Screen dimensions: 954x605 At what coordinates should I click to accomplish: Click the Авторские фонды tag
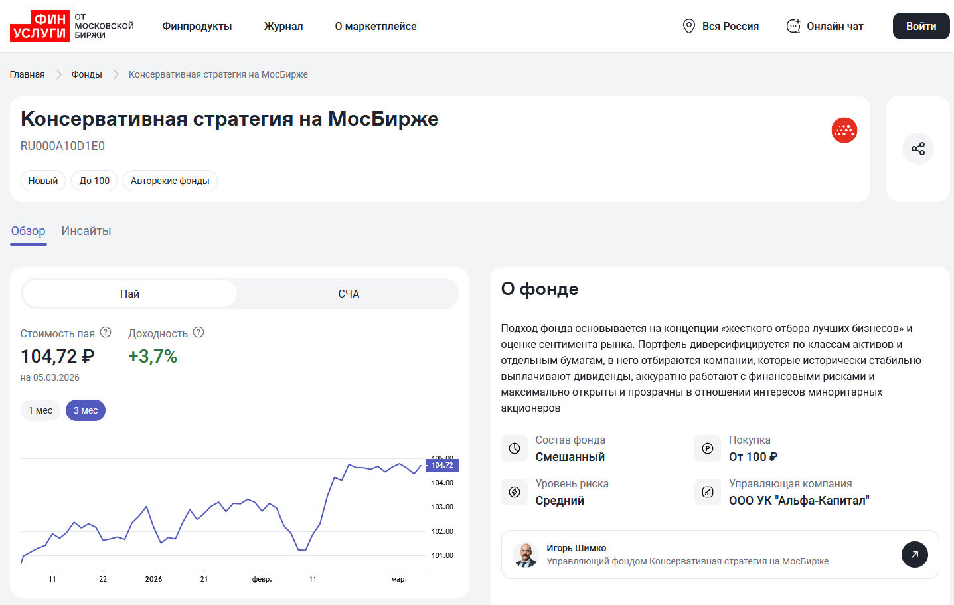pos(170,181)
